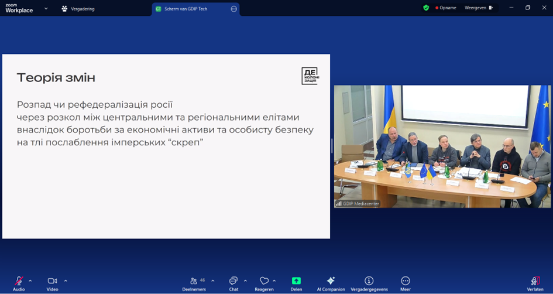Click the green encryption shield icon
This screenshot has height=294, width=553.
coord(426,8)
